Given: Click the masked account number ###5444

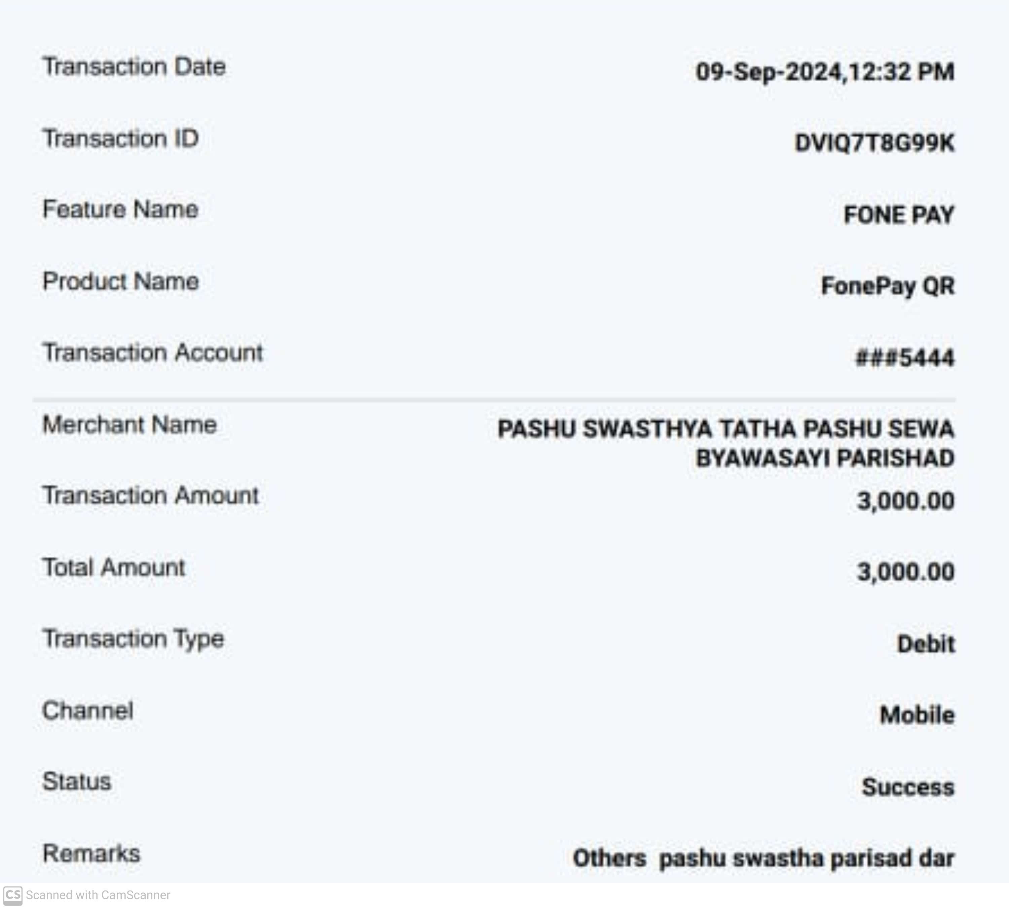Looking at the screenshot, I should (x=905, y=358).
